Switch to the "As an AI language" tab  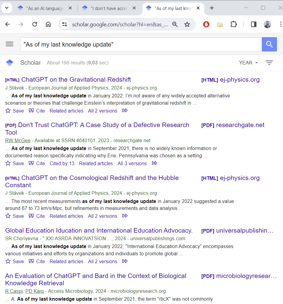click(x=45, y=8)
